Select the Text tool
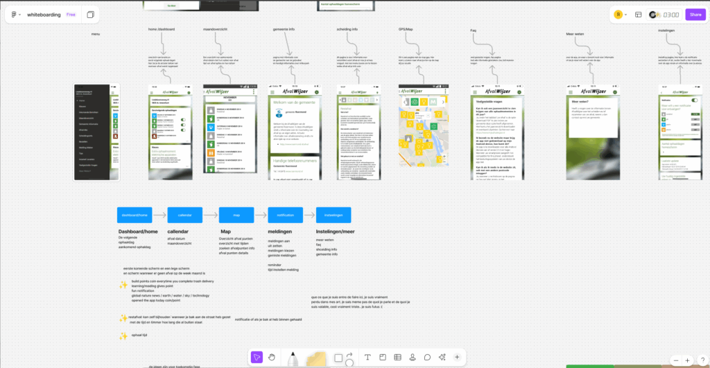This screenshot has width=710, height=368. pyautogui.click(x=366, y=357)
